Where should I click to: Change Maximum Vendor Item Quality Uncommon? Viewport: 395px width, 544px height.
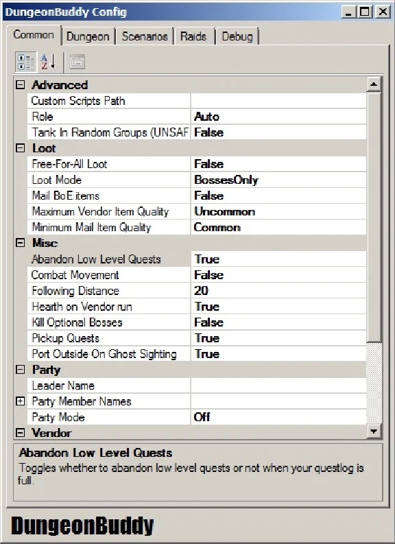click(x=278, y=211)
